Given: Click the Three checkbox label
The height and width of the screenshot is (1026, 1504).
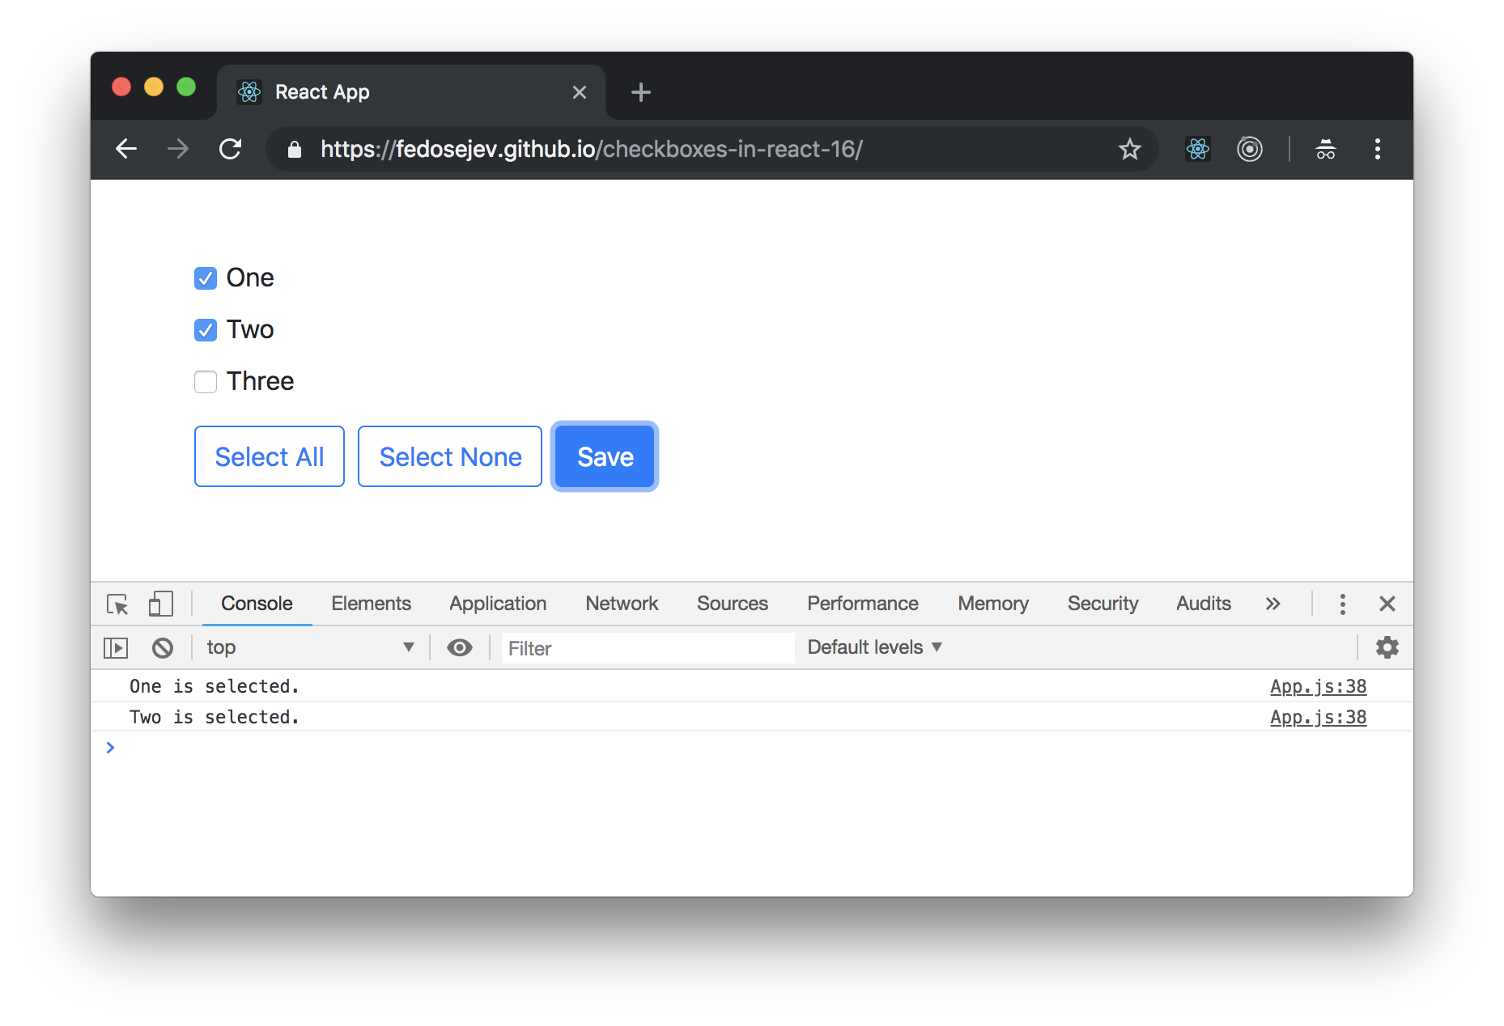Looking at the screenshot, I should click(x=261, y=382).
